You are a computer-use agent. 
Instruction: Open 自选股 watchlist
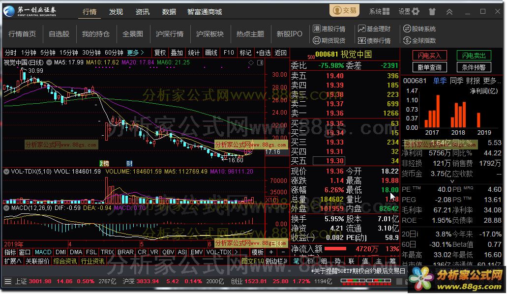(59, 34)
